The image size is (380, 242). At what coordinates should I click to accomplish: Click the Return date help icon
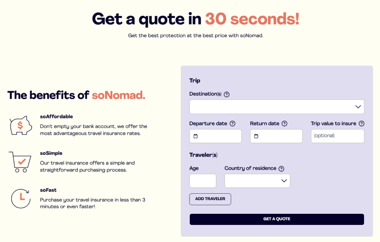(x=285, y=124)
